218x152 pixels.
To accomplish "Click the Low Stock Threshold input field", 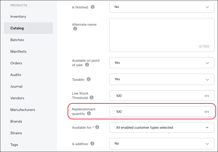I will point(162,96).
